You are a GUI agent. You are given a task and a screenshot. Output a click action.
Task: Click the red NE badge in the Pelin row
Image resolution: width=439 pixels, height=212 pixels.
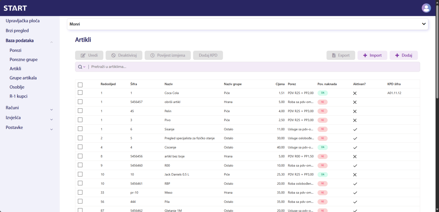coord(322,111)
